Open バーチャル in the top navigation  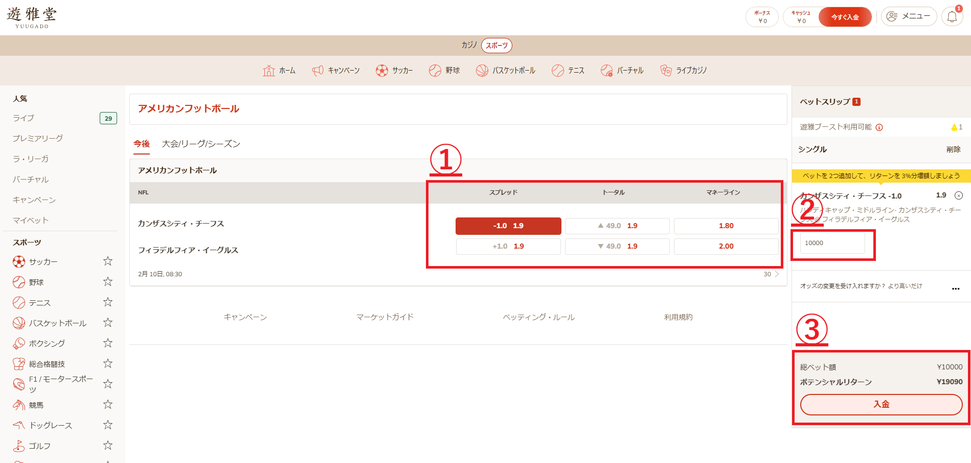(x=622, y=71)
